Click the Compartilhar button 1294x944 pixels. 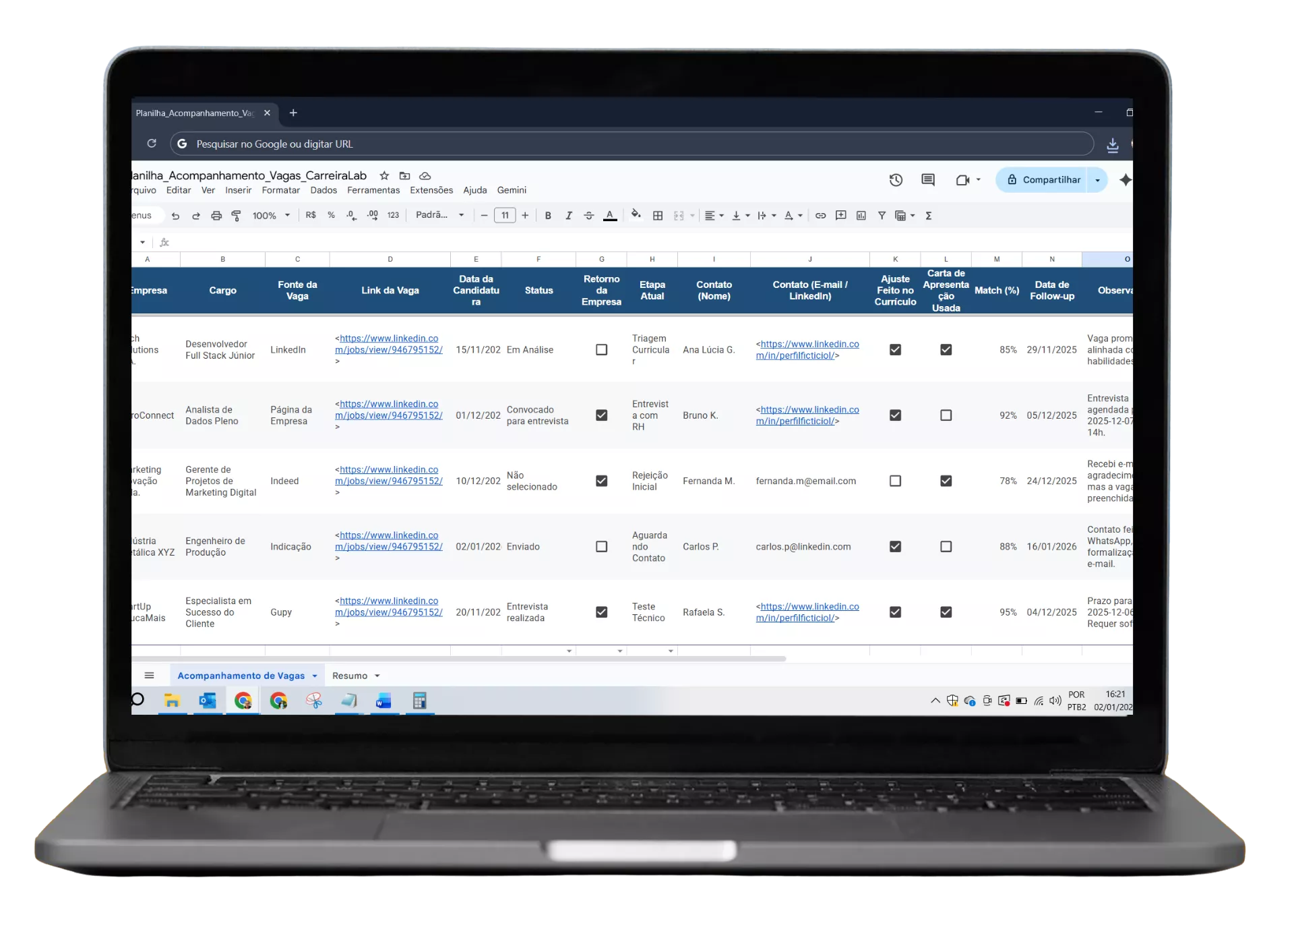click(1043, 180)
